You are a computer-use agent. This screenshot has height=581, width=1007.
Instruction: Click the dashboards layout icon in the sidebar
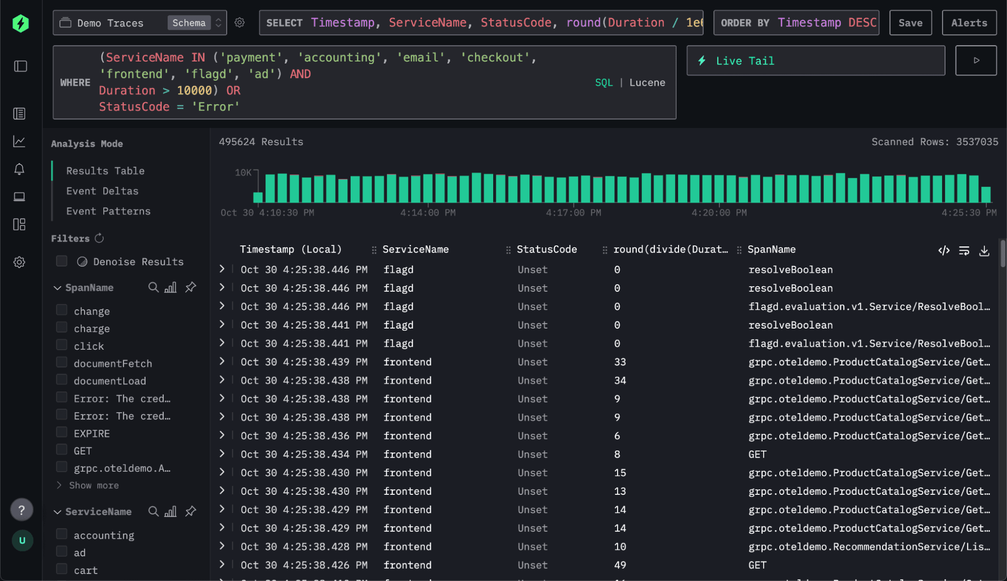pyautogui.click(x=19, y=224)
